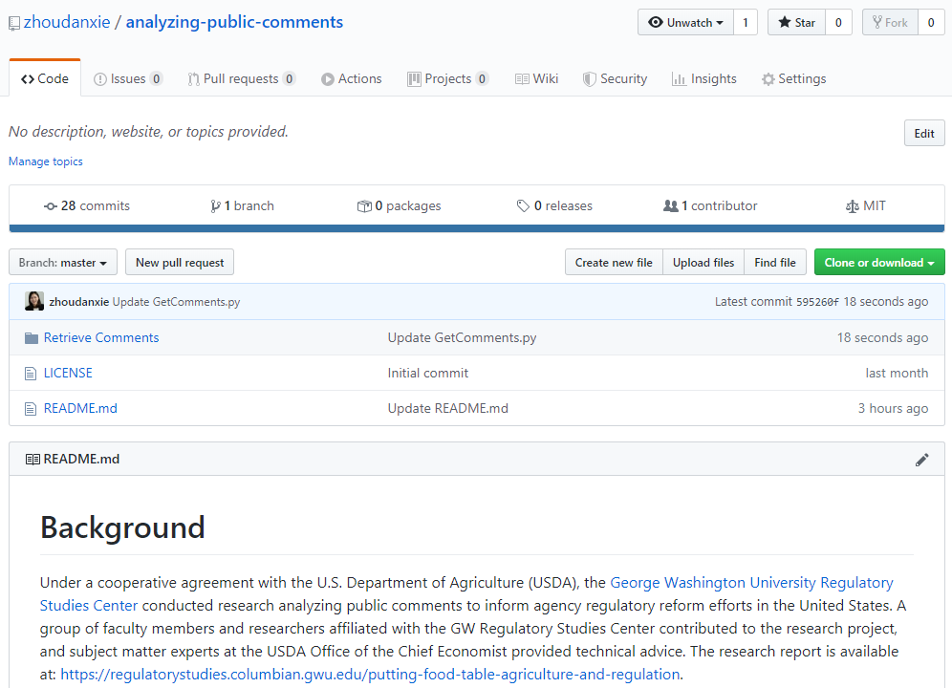The width and height of the screenshot is (952, 688).
Task: Click the Manage topics link
Action: 46,161
